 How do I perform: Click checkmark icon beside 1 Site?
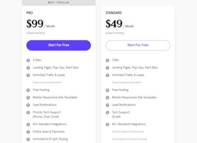click(x=107, y=60)
